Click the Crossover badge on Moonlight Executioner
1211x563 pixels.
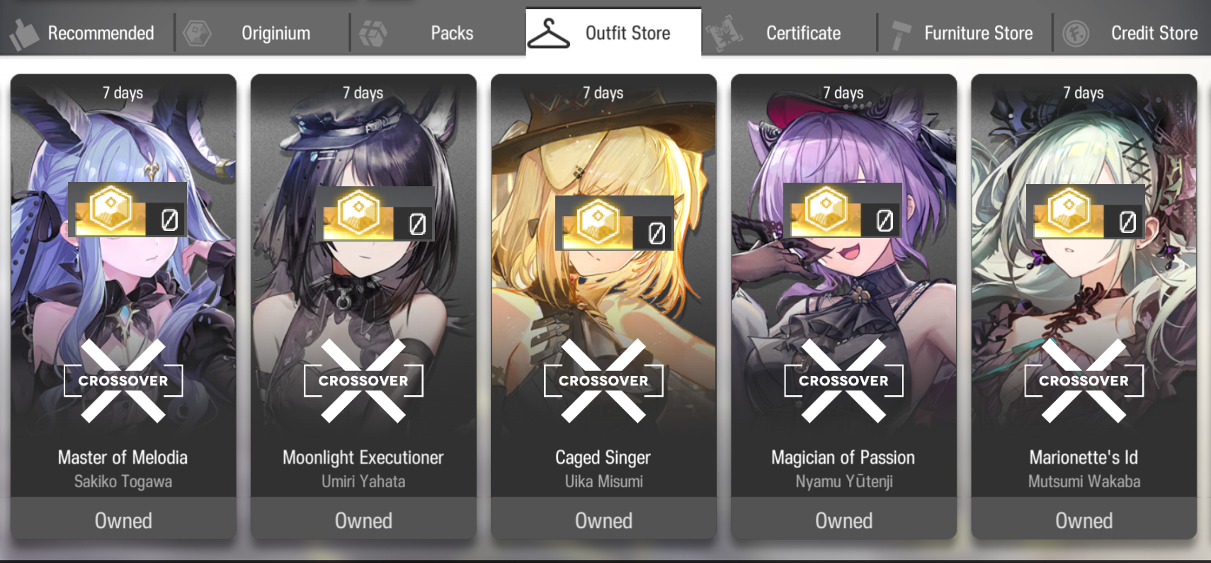coord(363,381)
